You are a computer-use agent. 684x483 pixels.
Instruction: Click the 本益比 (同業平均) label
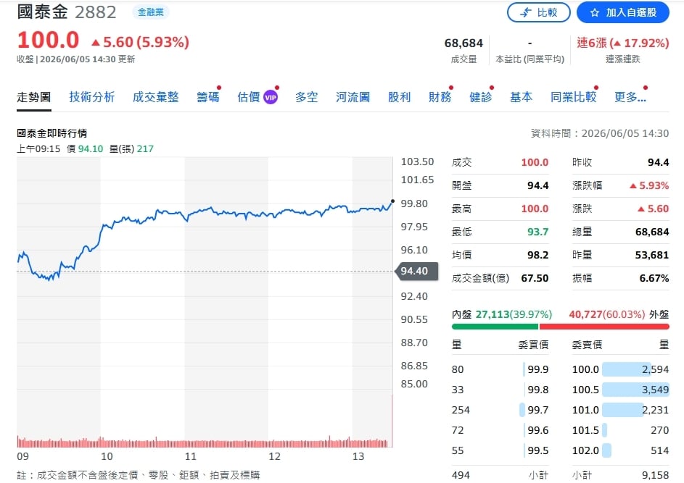[x=530, y=59]
